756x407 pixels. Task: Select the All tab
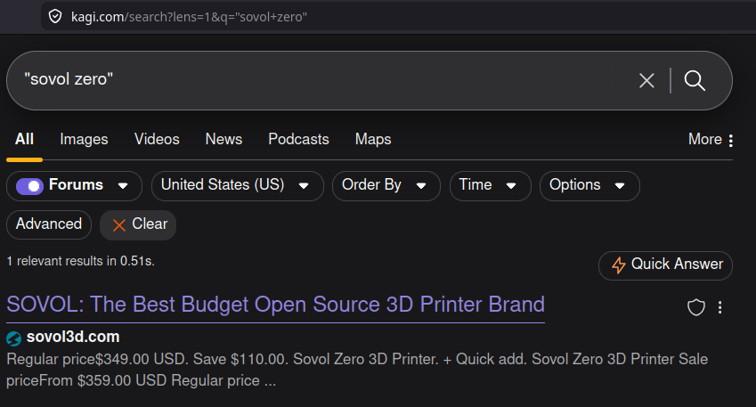[24, 139]
